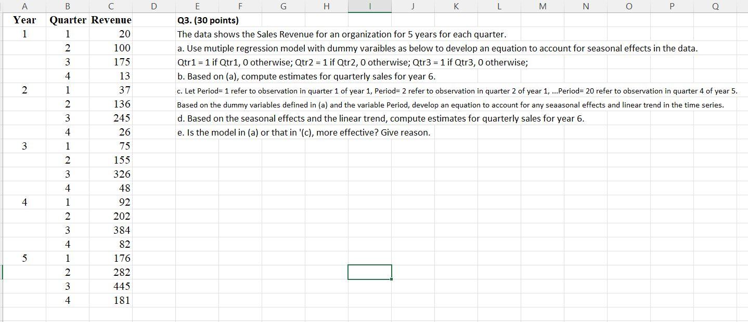The height and width of the screenshot is (322, 748).
Task: Select revenue value 48
Action: pyautogui.click(x=111, y=188)
